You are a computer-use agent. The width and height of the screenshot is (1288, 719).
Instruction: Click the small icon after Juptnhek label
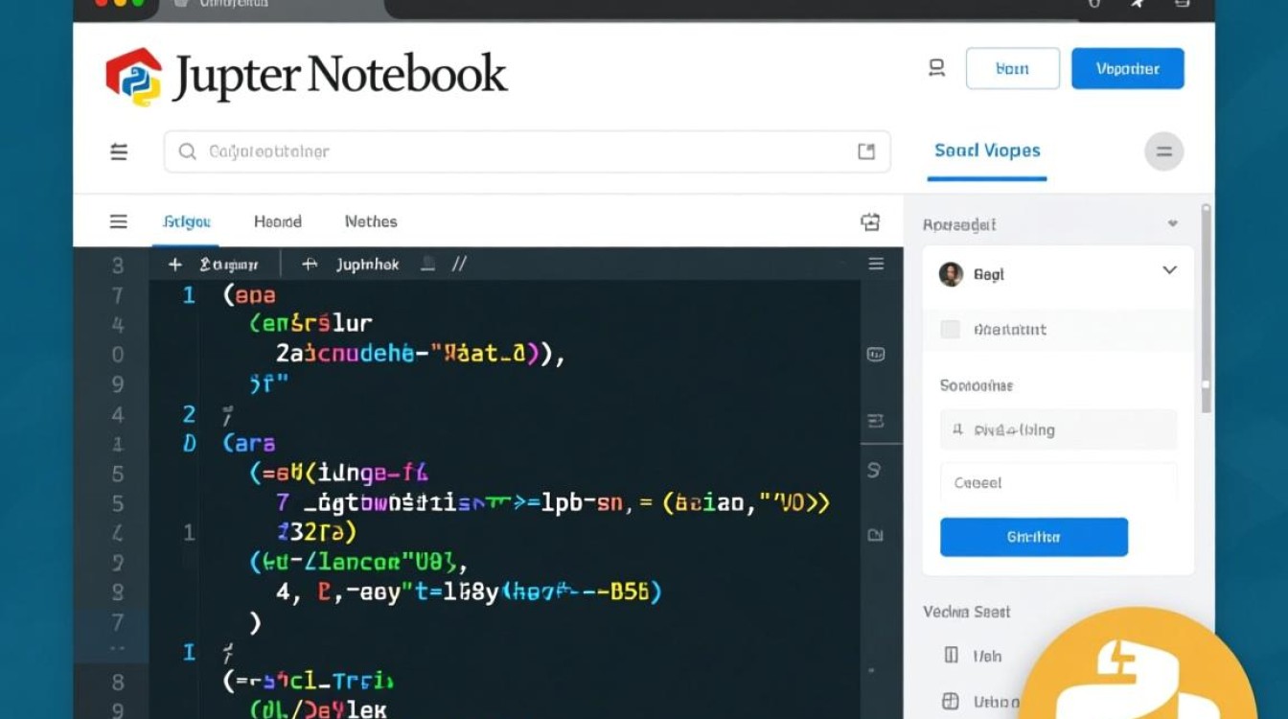428,265
